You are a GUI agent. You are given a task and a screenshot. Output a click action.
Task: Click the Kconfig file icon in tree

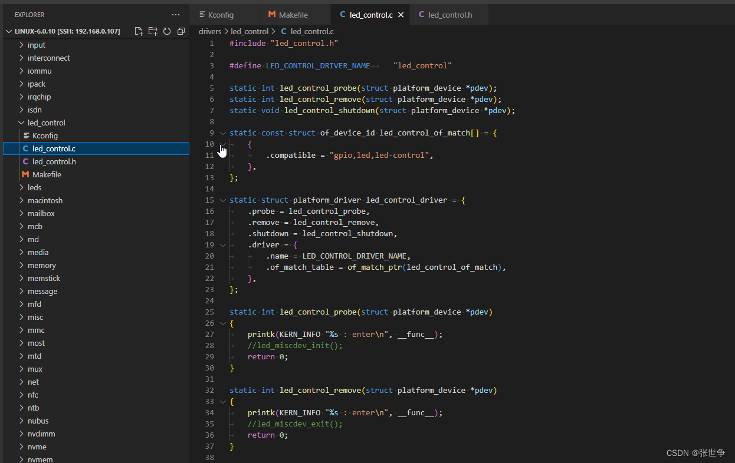coord(26,135)
